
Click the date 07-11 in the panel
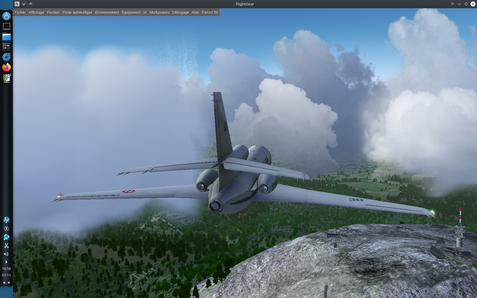click(x=6, y=275)
